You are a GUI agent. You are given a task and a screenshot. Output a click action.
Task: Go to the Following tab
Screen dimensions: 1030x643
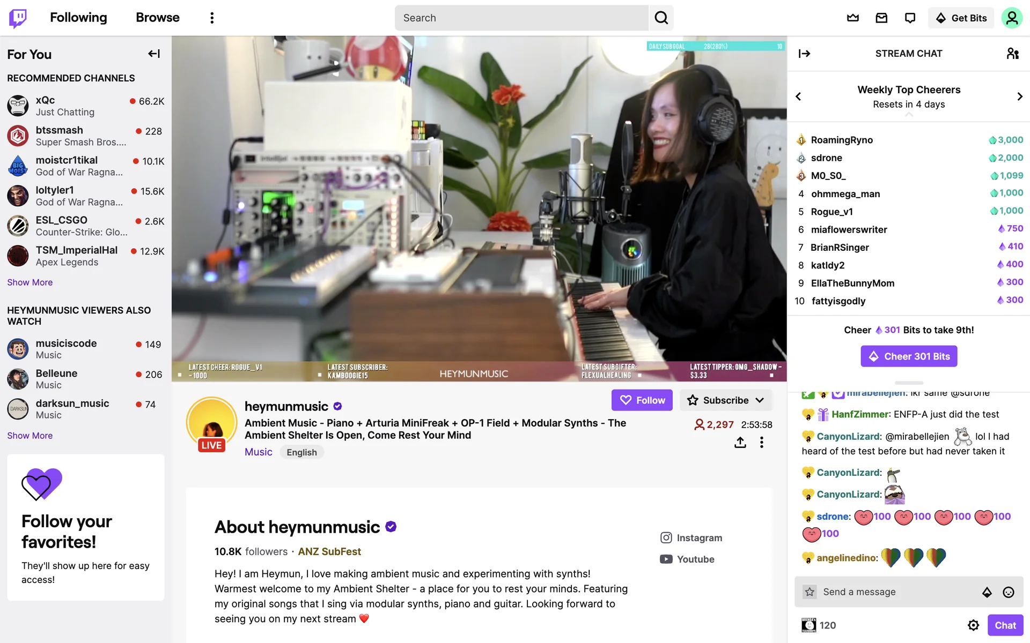(x=78, y=18)
